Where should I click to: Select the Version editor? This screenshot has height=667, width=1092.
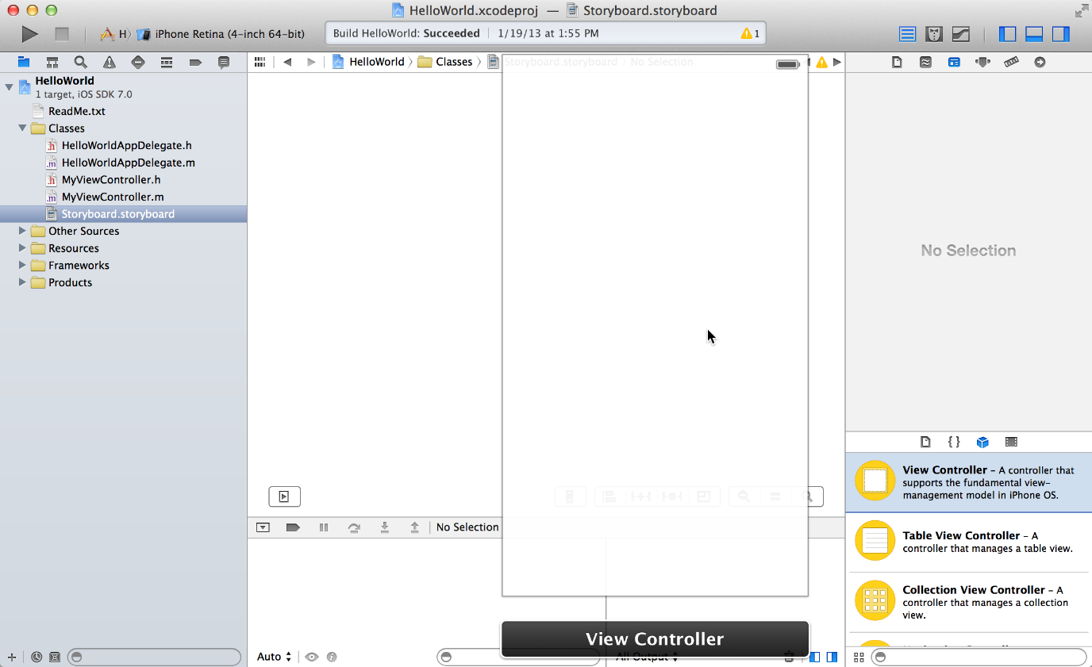click(960, 34)
